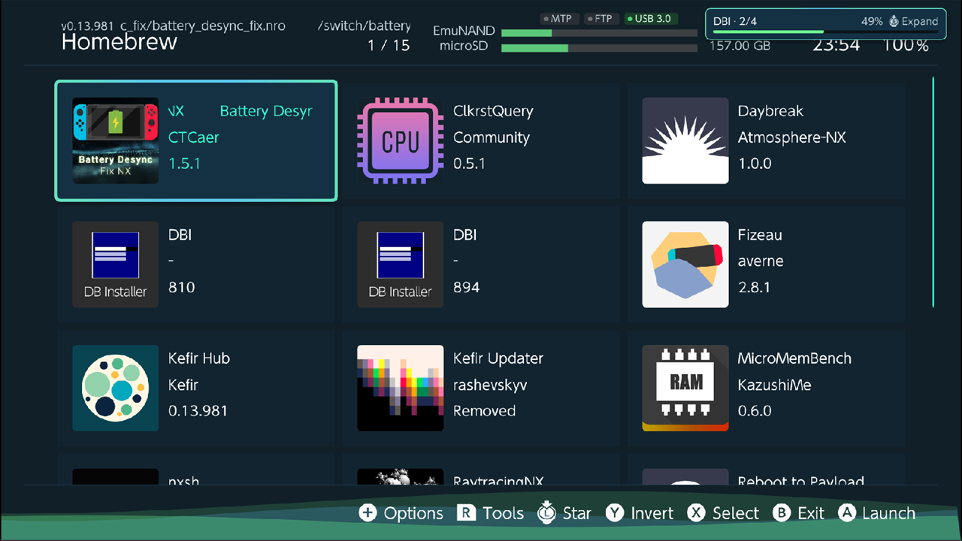Click the 157.00 GB free space value

point(740,46)
